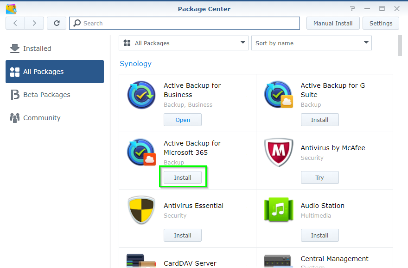Install Active Backup for Microsoft 365

(x=183, y=178)
